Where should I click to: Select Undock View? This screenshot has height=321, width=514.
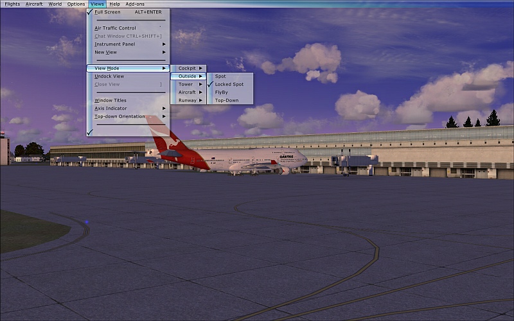pos(128,76)
